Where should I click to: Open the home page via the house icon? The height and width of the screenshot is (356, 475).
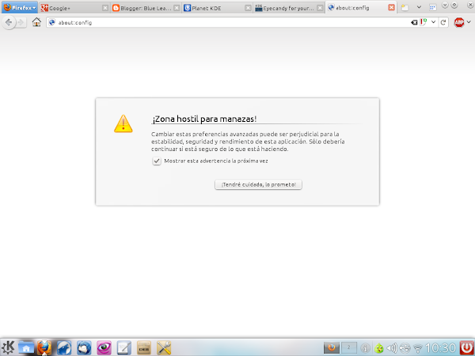36,22
